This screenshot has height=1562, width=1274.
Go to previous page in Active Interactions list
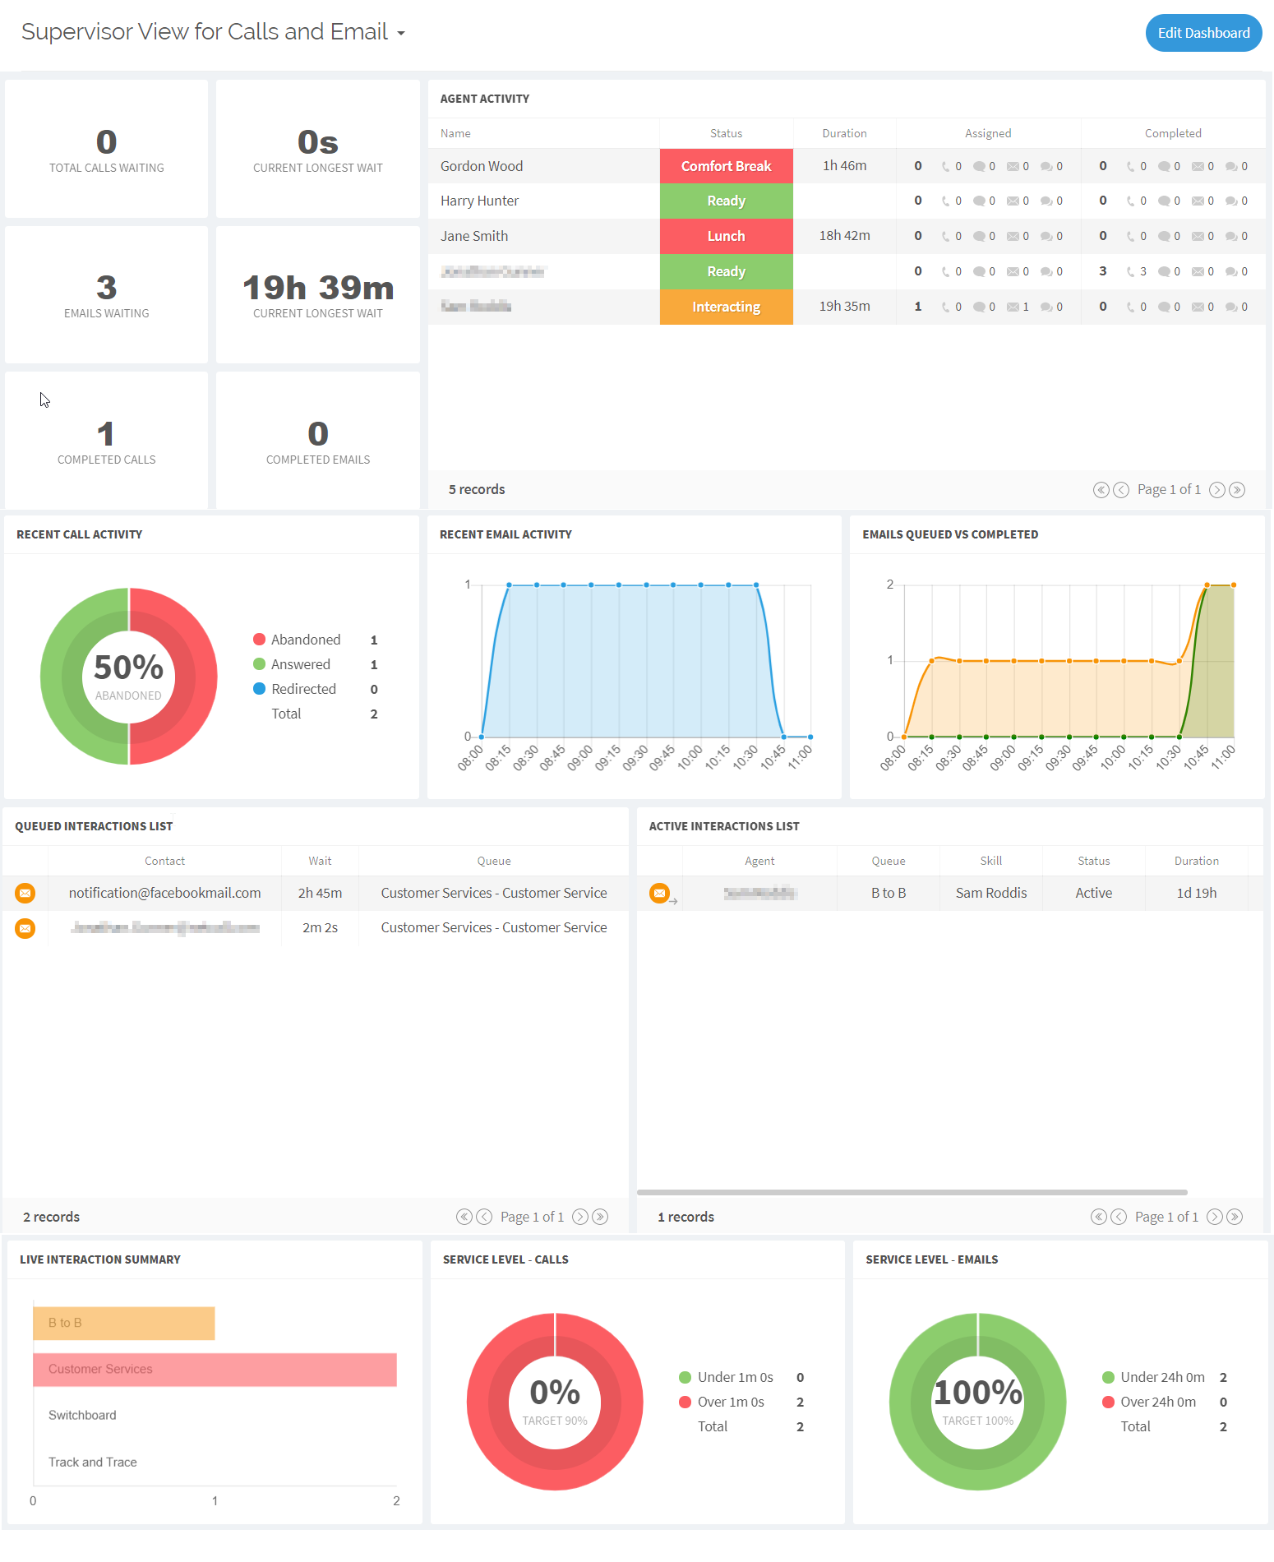pos(1118,1217)
